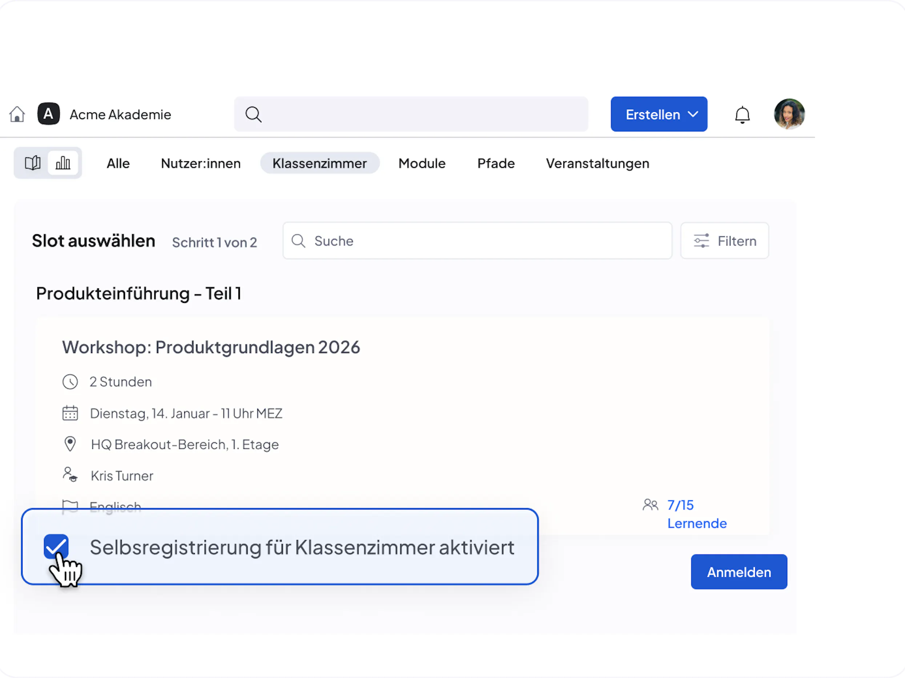Click the learners icon next to 7/15
Image resolution: width=905 pixels, height=678 pixels.
(x=650, y=505)
